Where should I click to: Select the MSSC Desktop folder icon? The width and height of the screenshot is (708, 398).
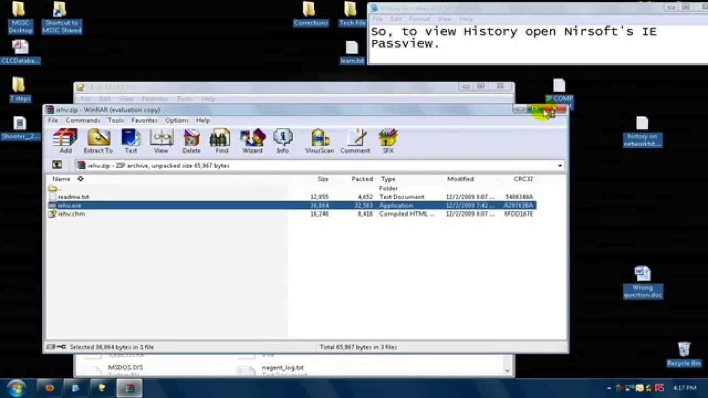coord(20,18)
